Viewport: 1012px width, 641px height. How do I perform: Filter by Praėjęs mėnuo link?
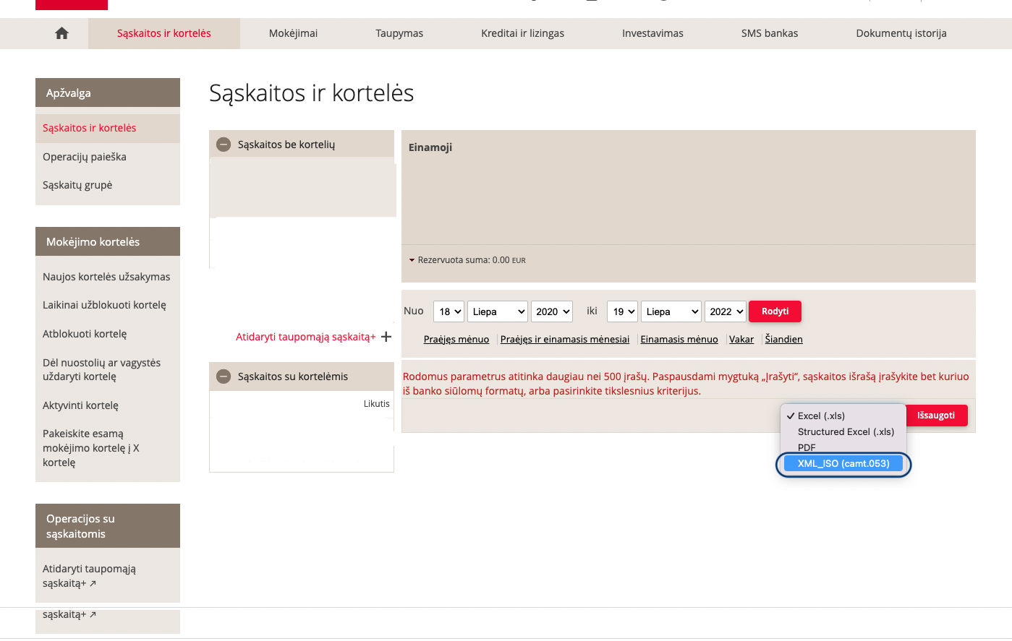click(456, 340)
